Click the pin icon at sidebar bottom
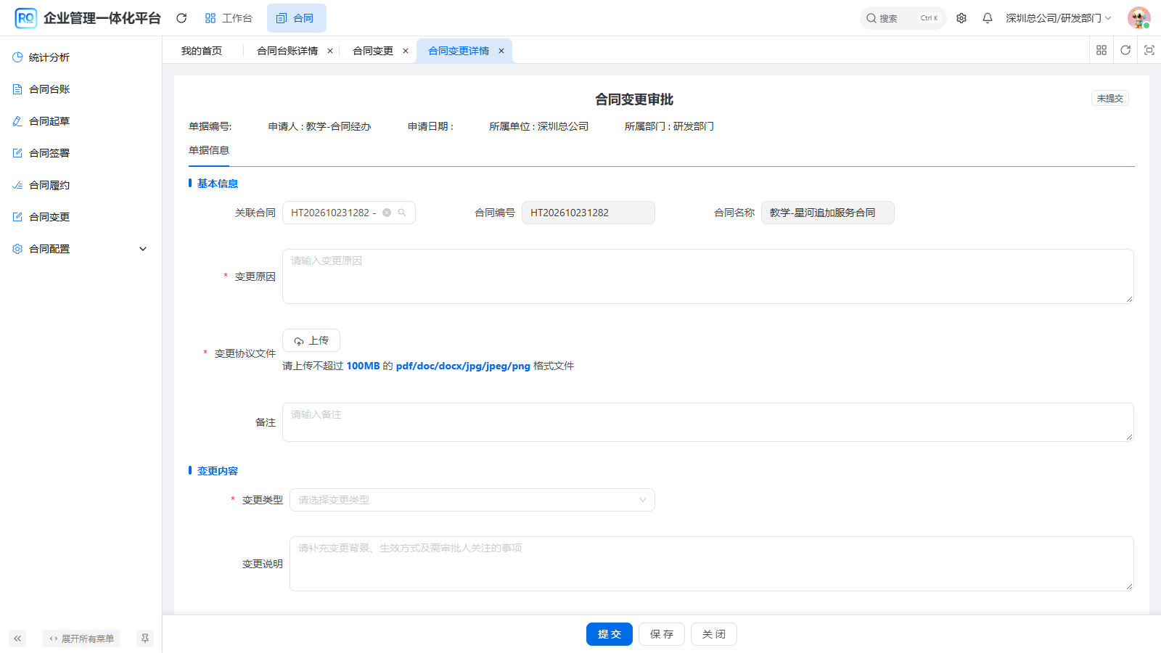The image size is (1161, 653). coord(145,638)
